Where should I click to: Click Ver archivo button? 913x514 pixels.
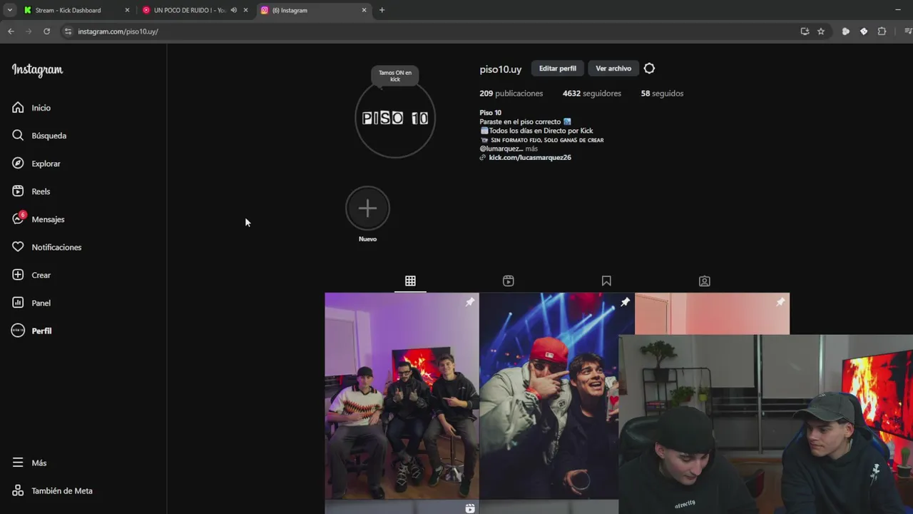613,69
